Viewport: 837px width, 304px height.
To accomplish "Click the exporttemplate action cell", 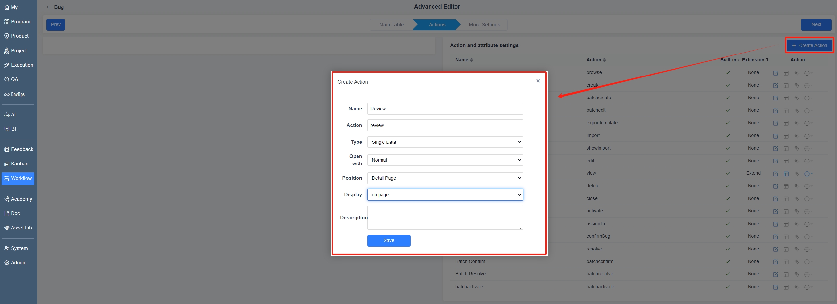I will tap(602, 123).
